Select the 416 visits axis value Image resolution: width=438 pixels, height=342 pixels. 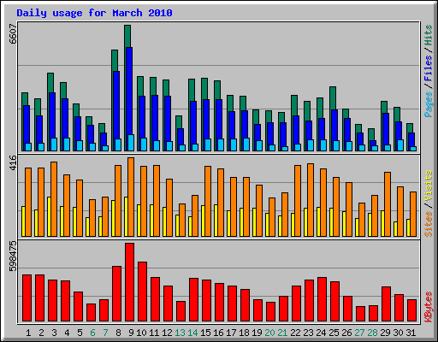13,162
